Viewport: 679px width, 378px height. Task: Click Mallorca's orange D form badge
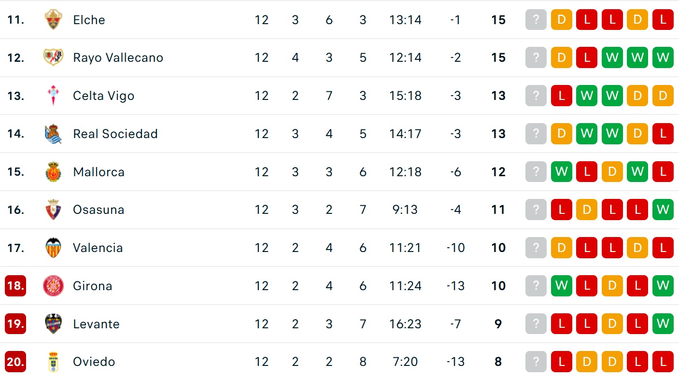click(612, 172)
